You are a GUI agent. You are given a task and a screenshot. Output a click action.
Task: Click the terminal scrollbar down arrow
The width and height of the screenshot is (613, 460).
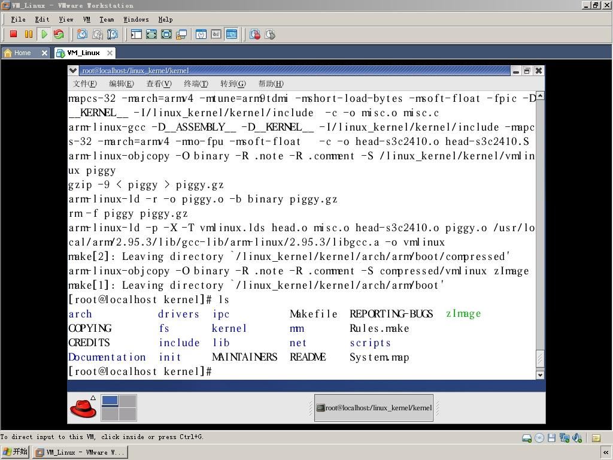(x=540, y=375)
